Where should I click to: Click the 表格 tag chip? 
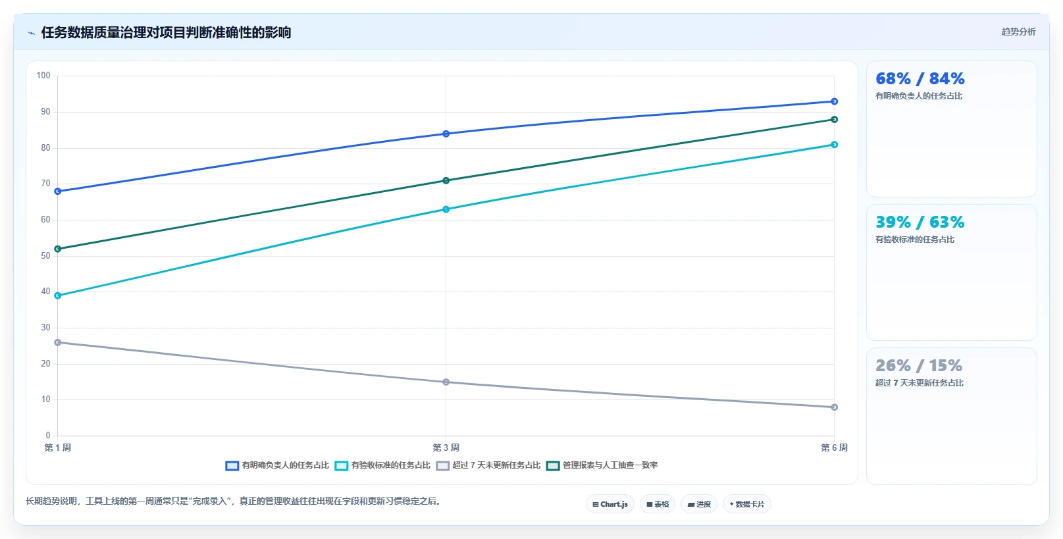click(658, 504)
